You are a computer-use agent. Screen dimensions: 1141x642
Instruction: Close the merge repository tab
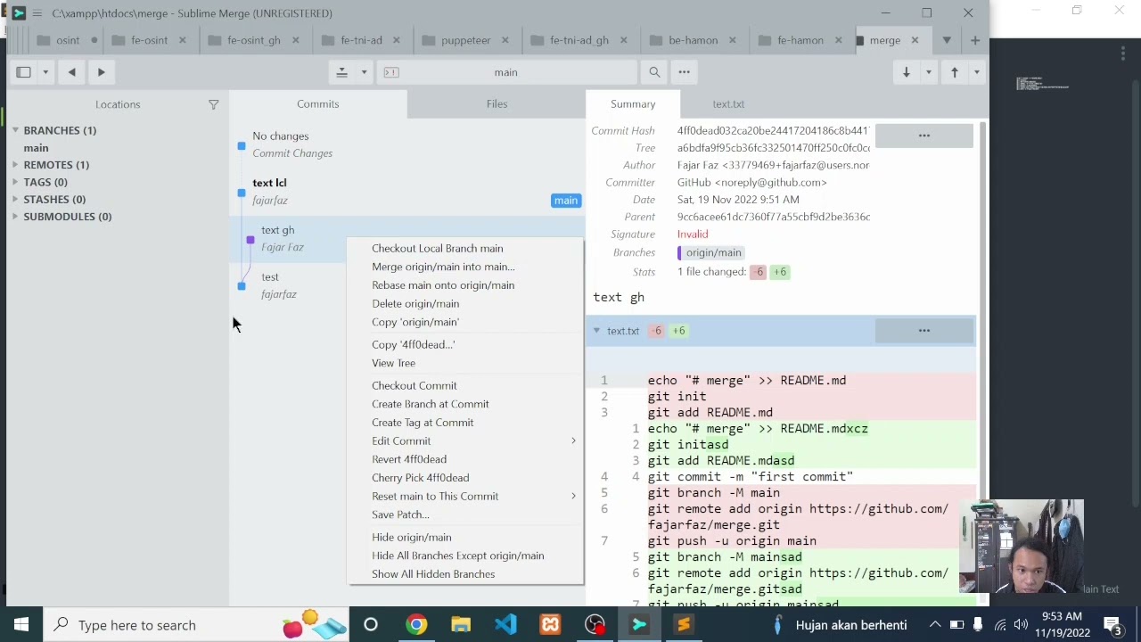coord(916,40)
